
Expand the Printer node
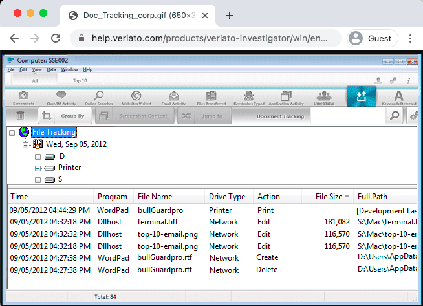pyautogui.click(x=38, y=168)
